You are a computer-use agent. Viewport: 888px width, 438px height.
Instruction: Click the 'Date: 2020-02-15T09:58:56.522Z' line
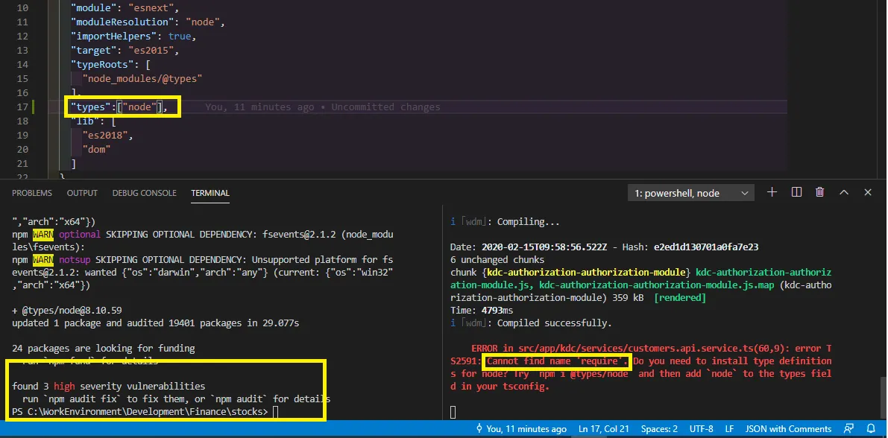pos(604,247)
